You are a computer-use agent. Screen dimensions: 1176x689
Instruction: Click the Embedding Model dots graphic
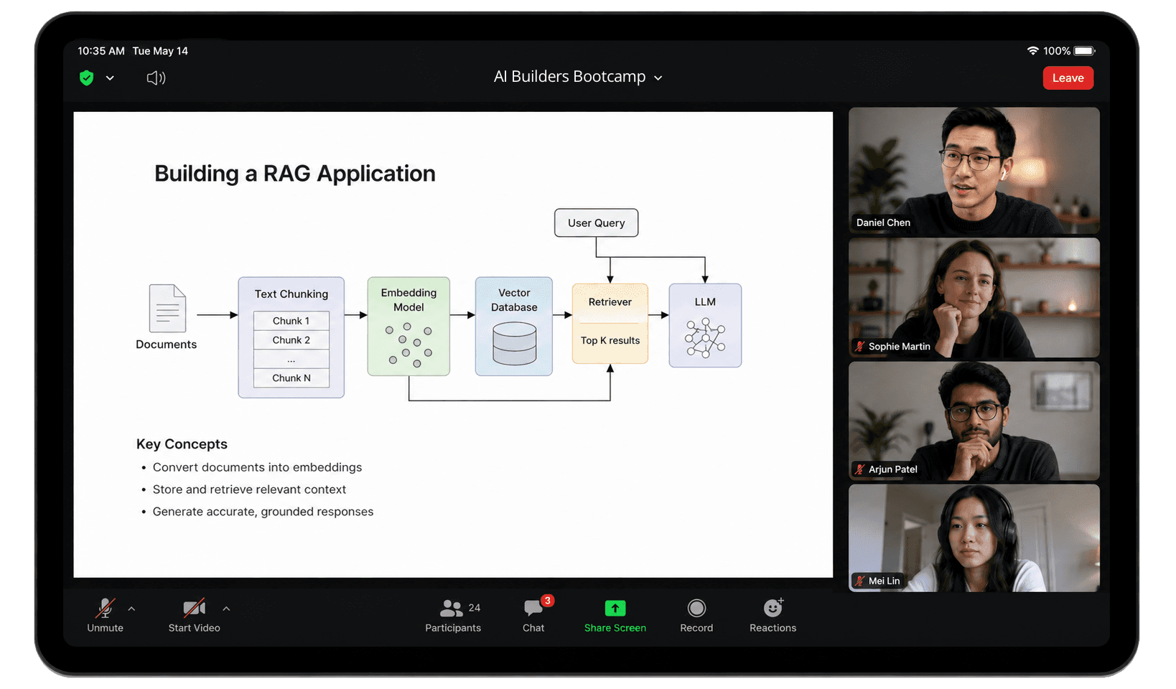(x=409, y=345)
